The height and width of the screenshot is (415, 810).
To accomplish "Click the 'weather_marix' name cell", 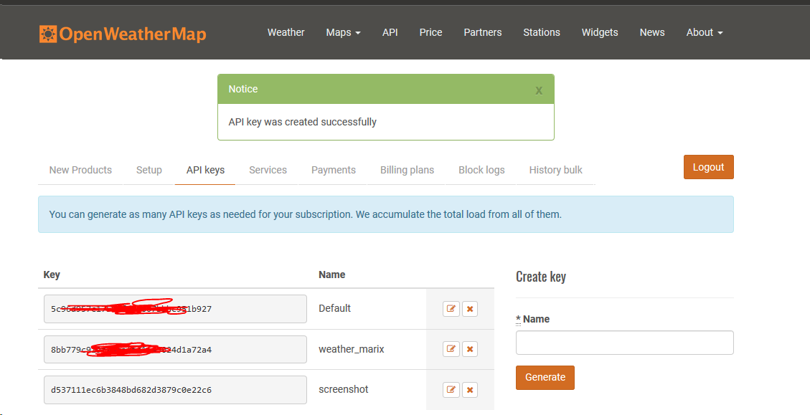I will point(352,350).
